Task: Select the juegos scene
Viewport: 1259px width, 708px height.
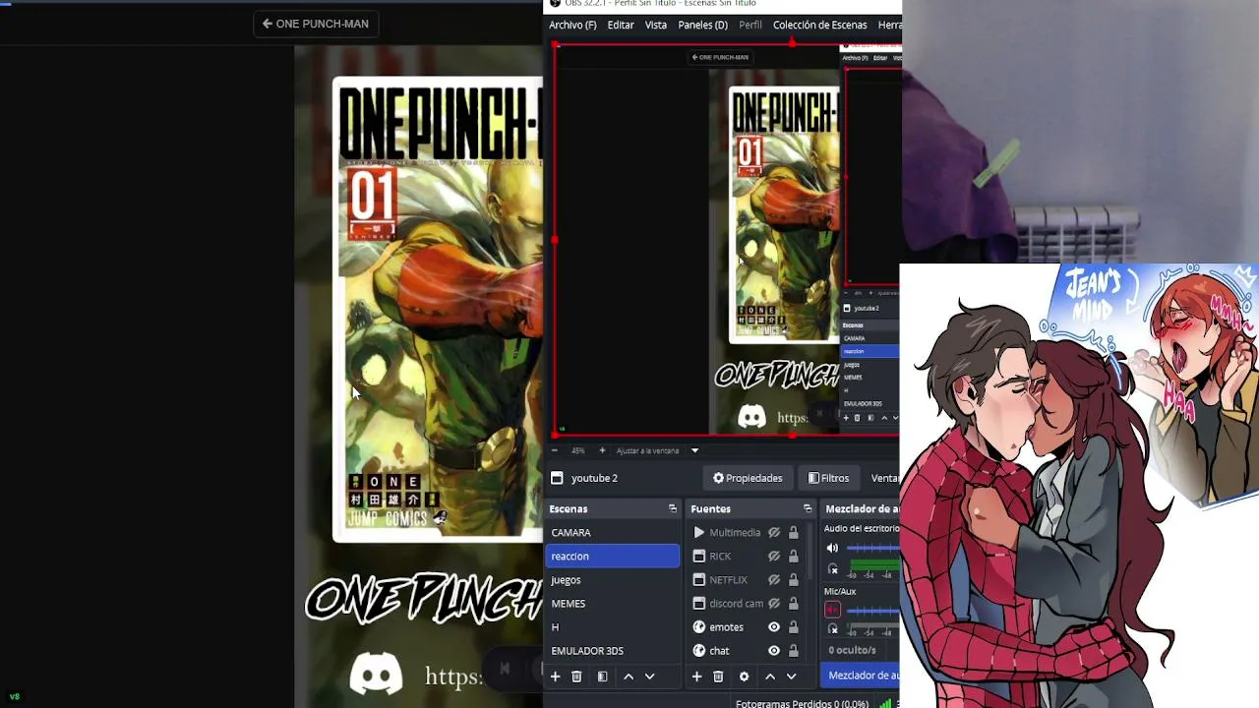Action: 613,579
